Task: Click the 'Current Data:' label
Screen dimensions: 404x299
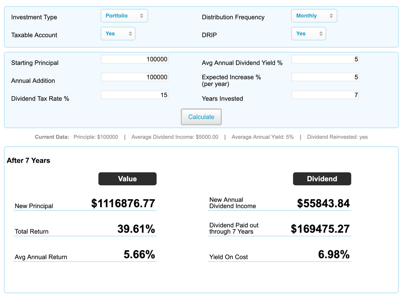Action: (52, 137)
